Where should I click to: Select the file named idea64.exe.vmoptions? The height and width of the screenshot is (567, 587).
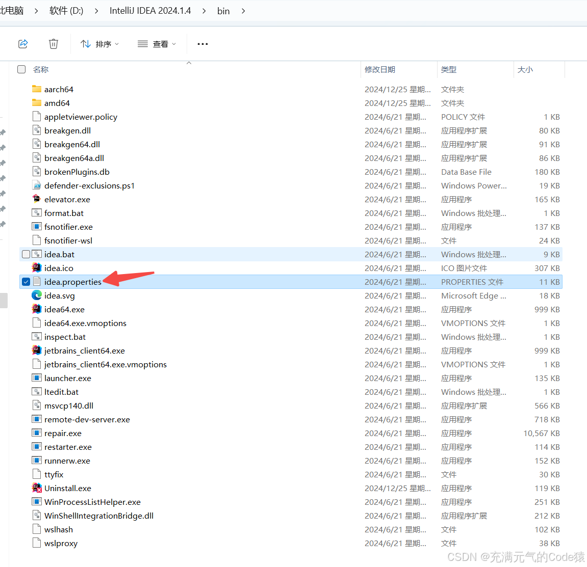tap(85, 323)
